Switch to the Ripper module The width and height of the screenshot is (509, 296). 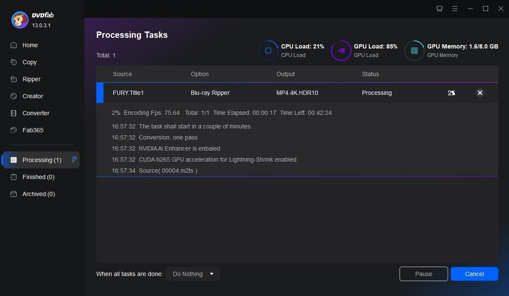[x=31, y=79]
